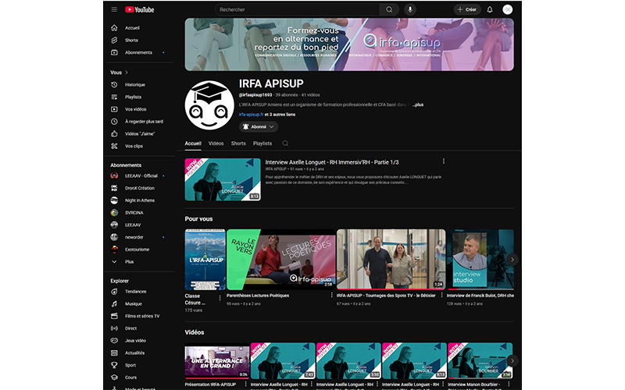Open the featured Interview Axelle Longuet title
The image size is (625, 390).
click(332, 162)
